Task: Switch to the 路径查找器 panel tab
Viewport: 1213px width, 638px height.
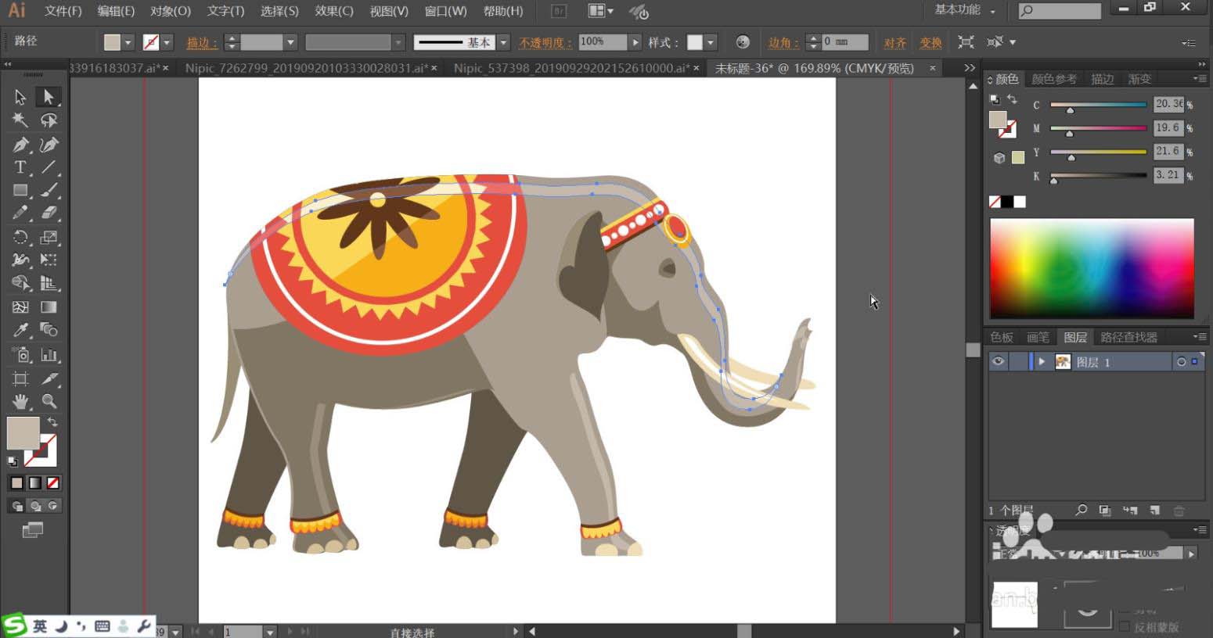Action: (1128, 337)
